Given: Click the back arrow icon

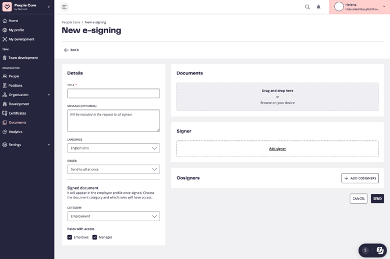Looking at the screenshot, I should tap(66, 50).
